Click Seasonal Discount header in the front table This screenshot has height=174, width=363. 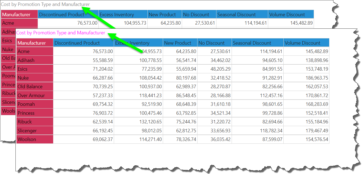coord(258,43)
